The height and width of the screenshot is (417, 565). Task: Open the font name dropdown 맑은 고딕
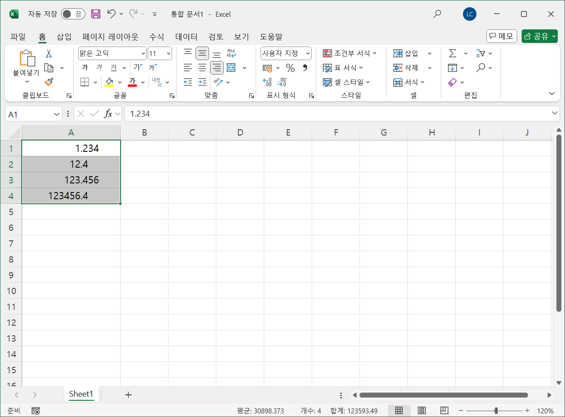coord(144,53)
